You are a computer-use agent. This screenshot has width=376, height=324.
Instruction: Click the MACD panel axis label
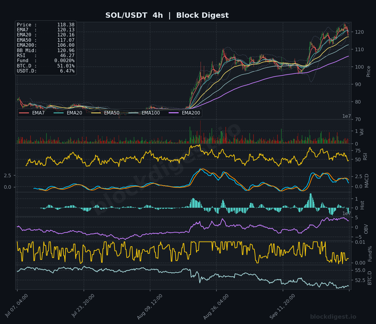pos(367,180)
